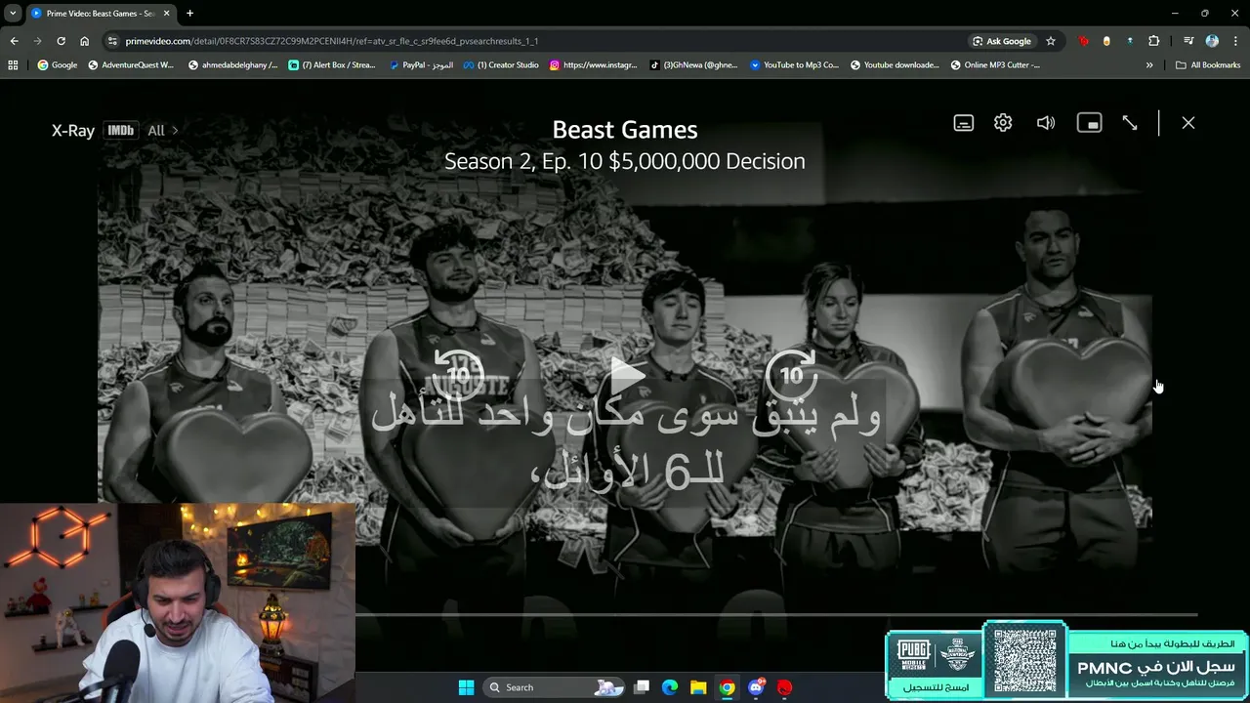This screenshot has height=703, width=1250.
Task: Open the tab search dropdown arrow
Action: pos(13,14)
